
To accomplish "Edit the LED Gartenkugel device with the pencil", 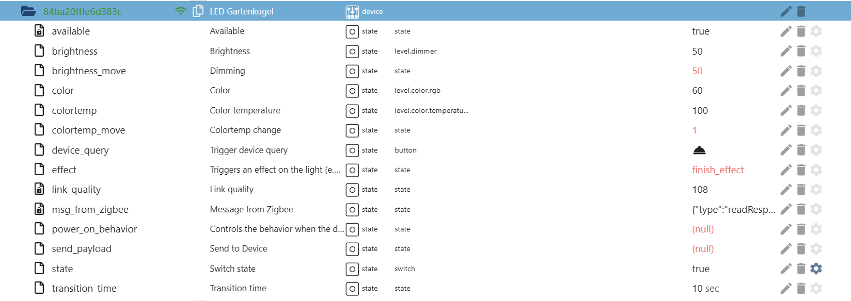I will pyautogui.click(x=786, y=11).
